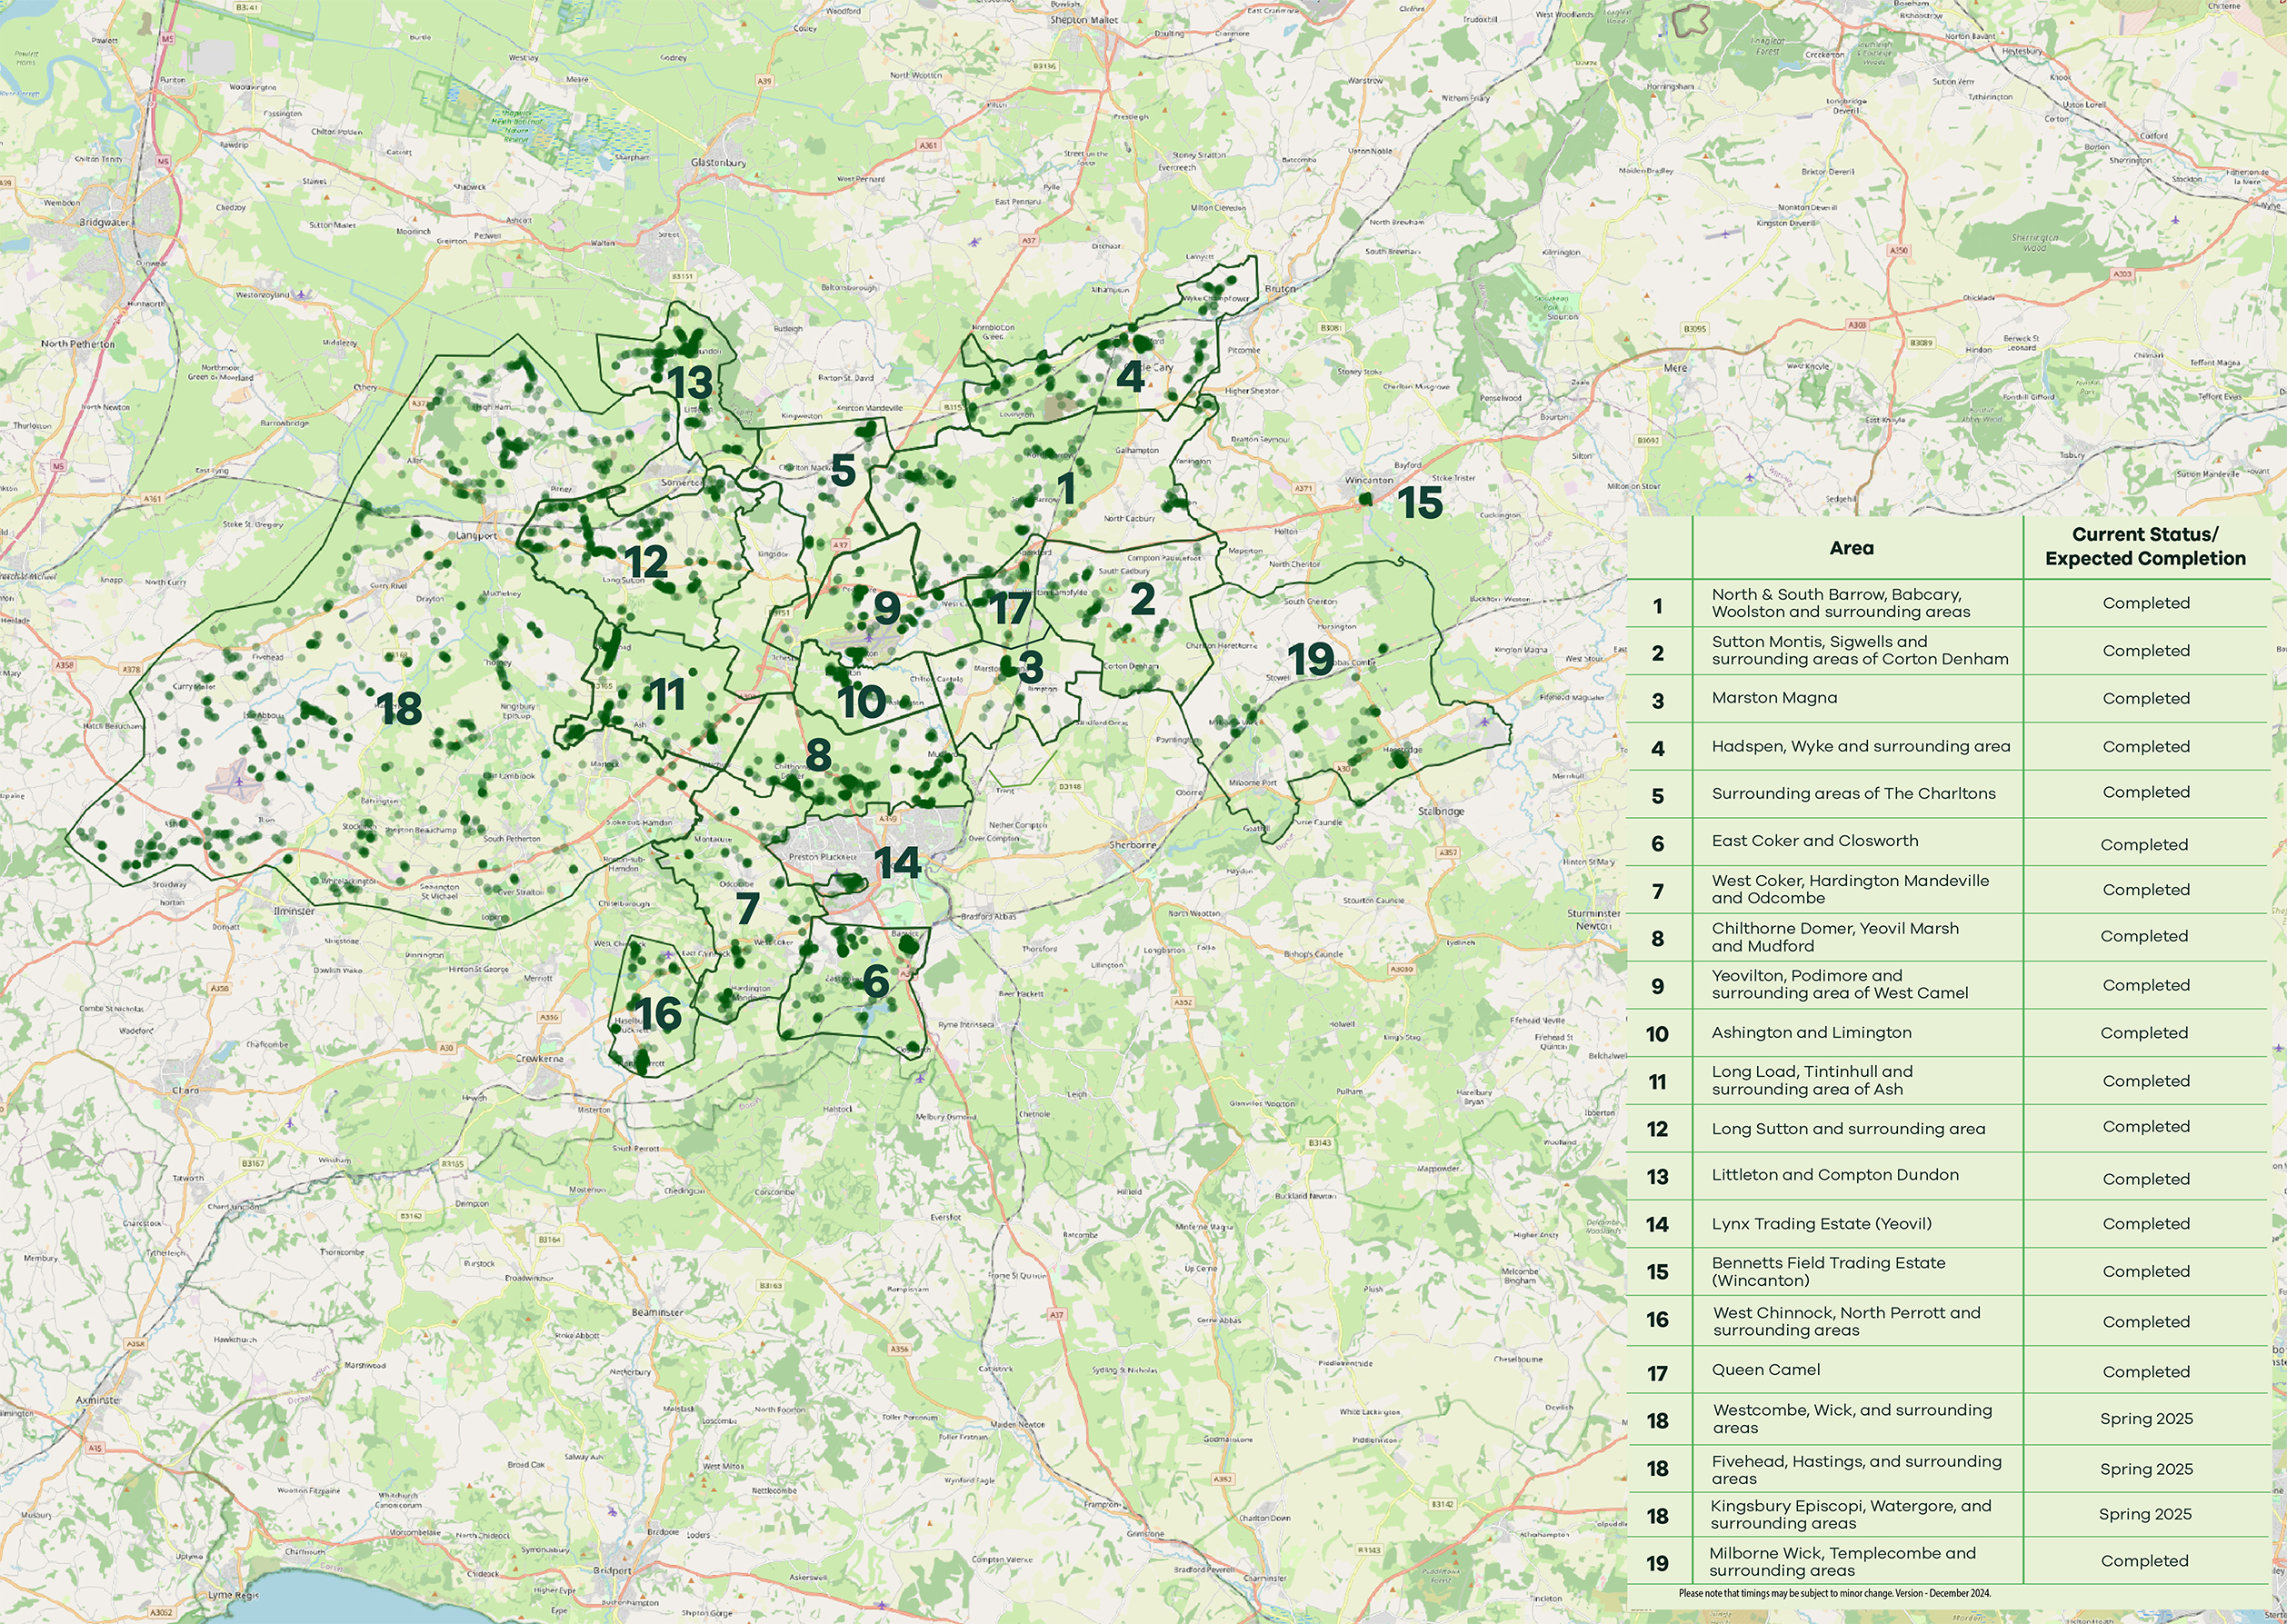Click area number 2 label on the map
Image resolution: width=2287 pixels, height=1624 pixels.
tap(1143, 599)
